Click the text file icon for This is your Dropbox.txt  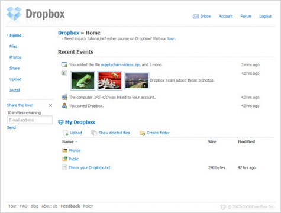(64, 167)
